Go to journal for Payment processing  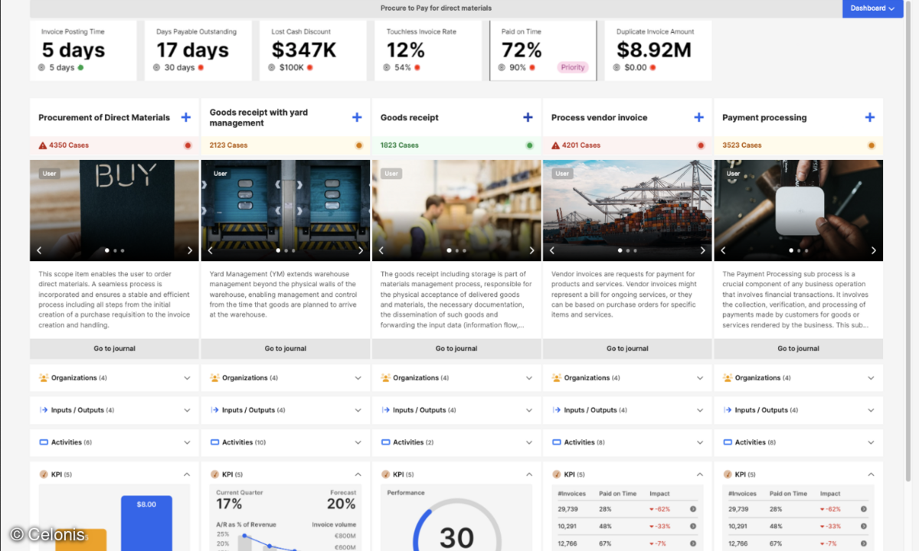[x=799, y=349]
